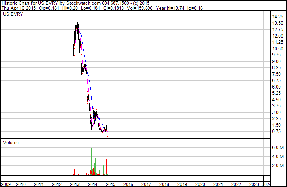The image size is (287, 187).
Task: Click the 3.00 price axis label
Action: (x=277, y=113)
